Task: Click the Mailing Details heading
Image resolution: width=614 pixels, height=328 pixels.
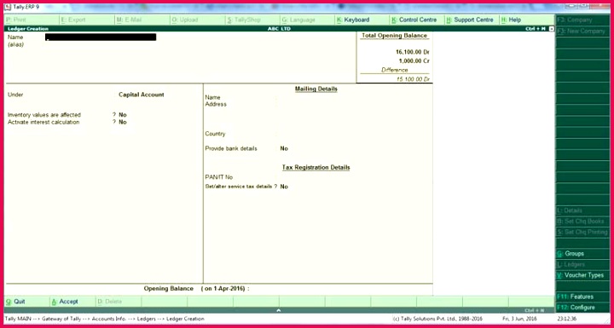Action: click(x=316, y=89)
